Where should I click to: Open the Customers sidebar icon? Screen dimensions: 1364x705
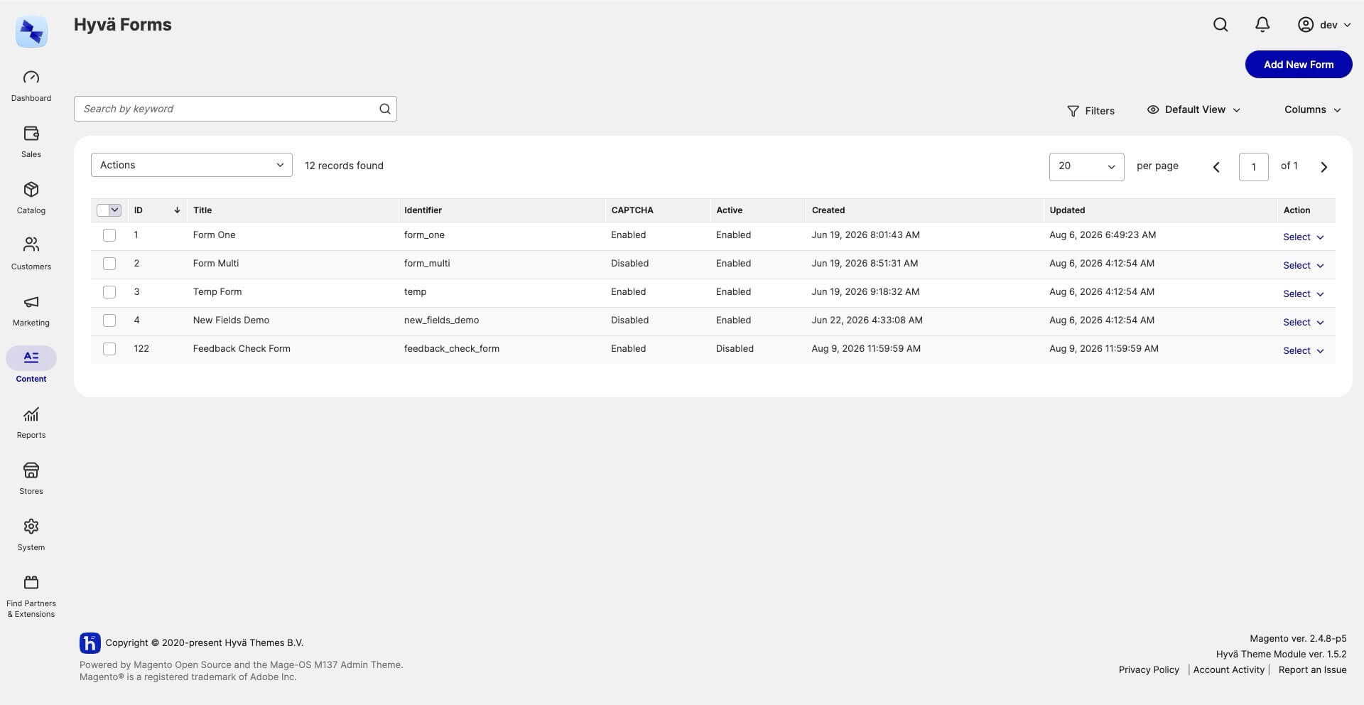(x=31, y=245)
